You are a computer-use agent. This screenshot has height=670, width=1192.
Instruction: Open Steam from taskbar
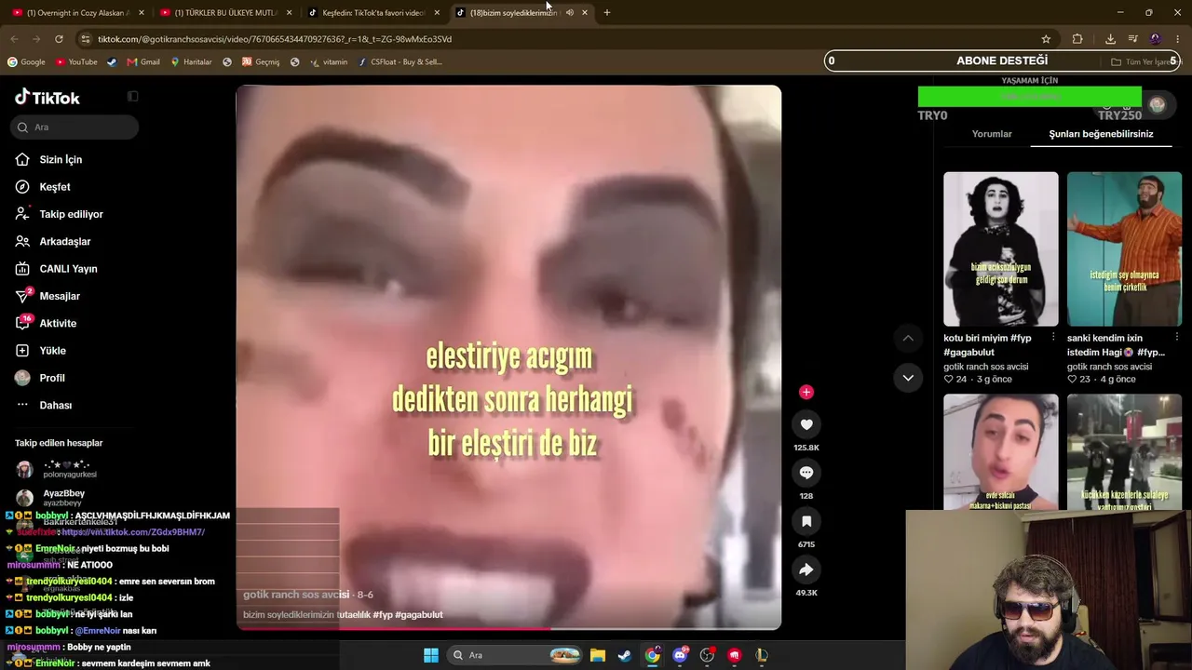coord(625,655)
